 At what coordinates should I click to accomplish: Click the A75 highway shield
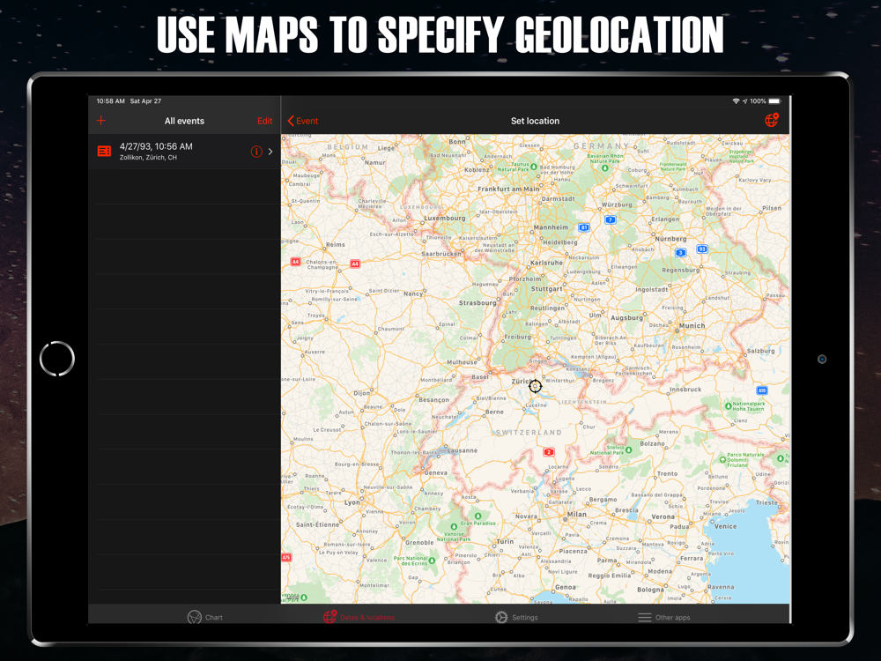(286, 558)
